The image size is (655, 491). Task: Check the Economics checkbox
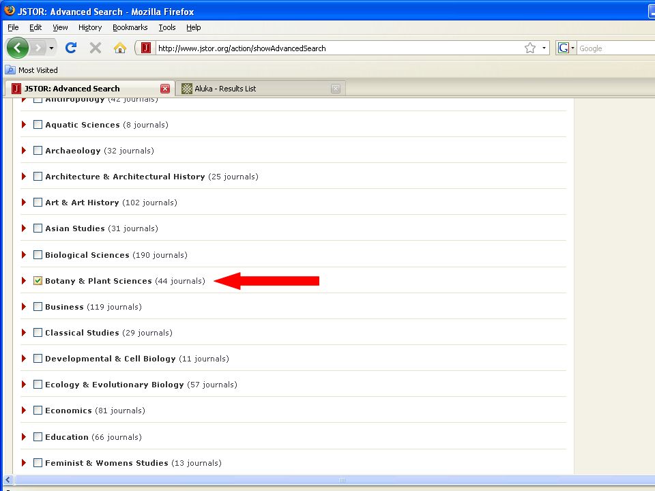click(x=38, y=410)
